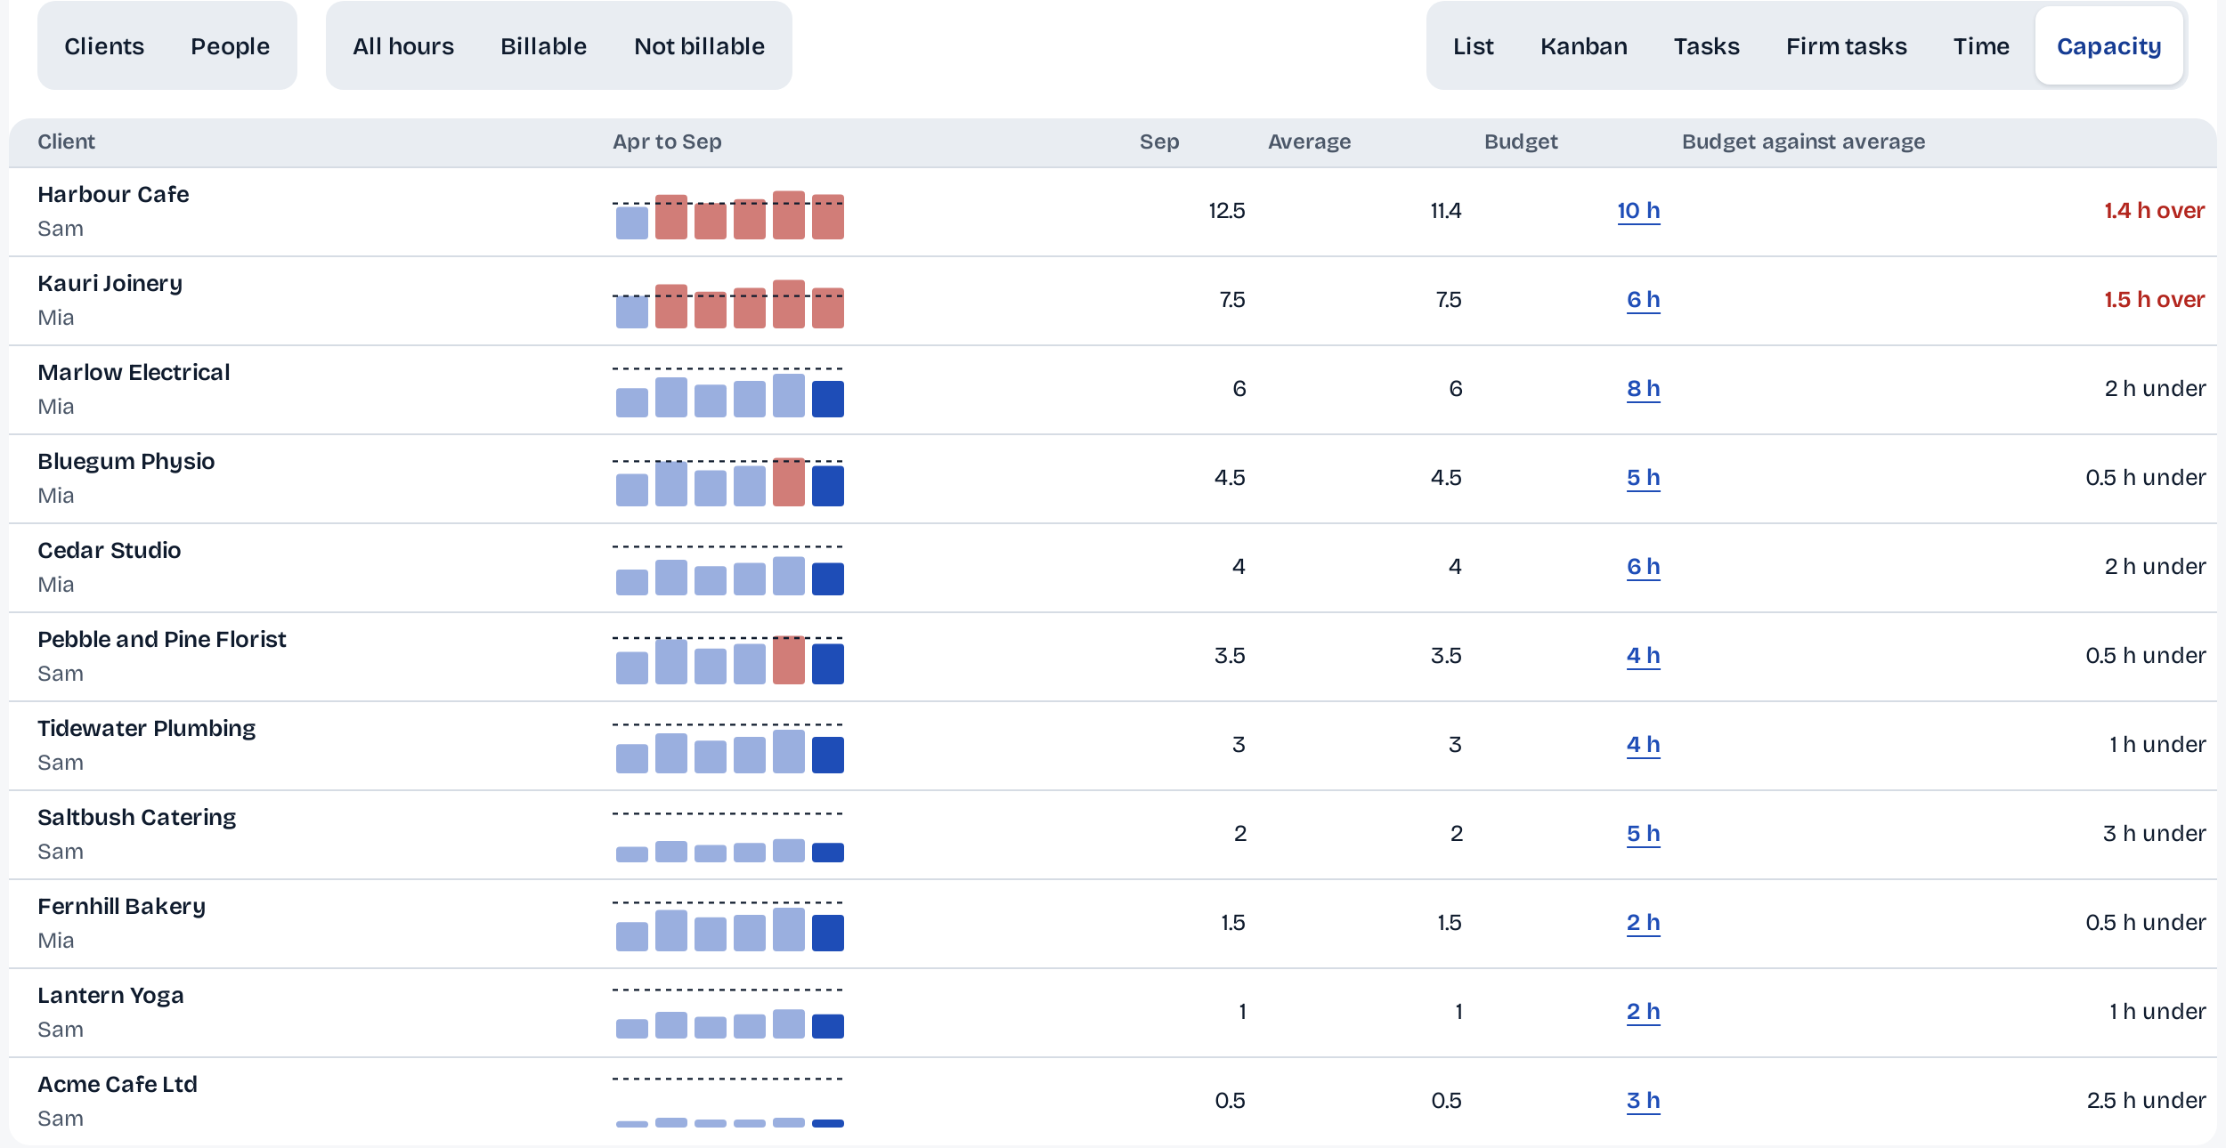Click the Pebble and Pine Florist name
This screenshot has height=1148, width=2226.
(161, 639)
